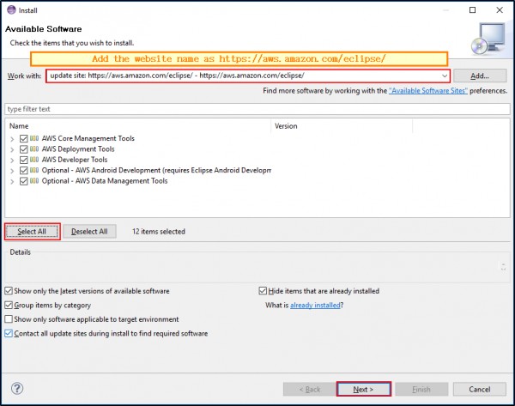The image size is (515, 406).
Task: Uncheck AWS Deployment Tools checkbox
Action: 24,149
